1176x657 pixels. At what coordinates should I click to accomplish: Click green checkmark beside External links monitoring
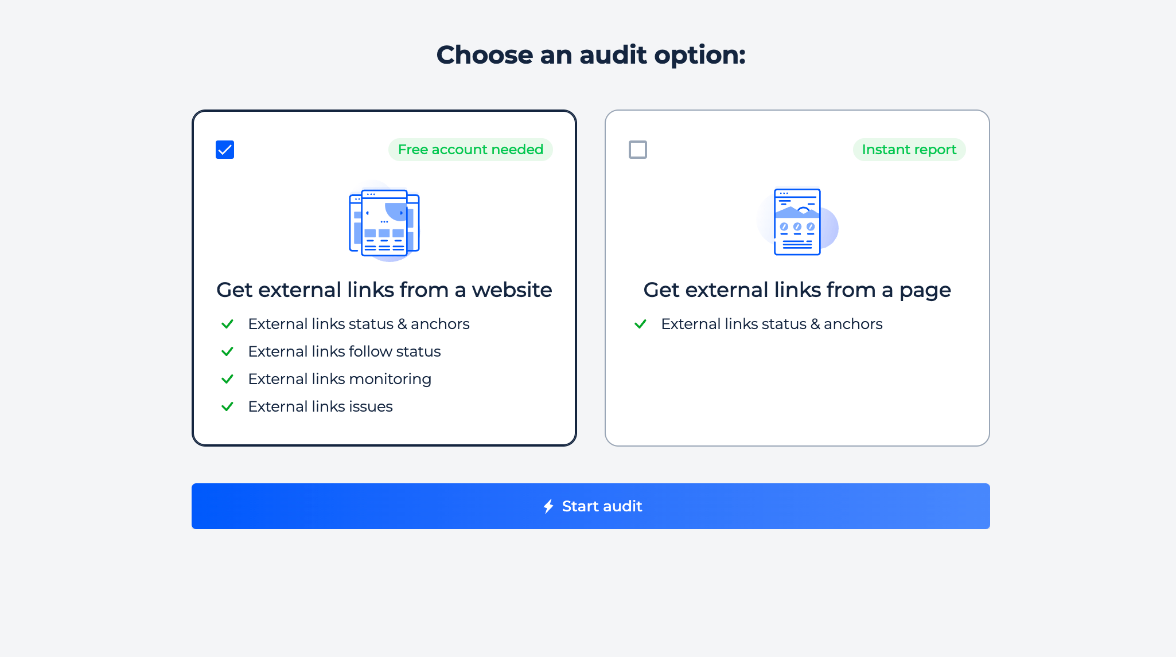[227, 379]
